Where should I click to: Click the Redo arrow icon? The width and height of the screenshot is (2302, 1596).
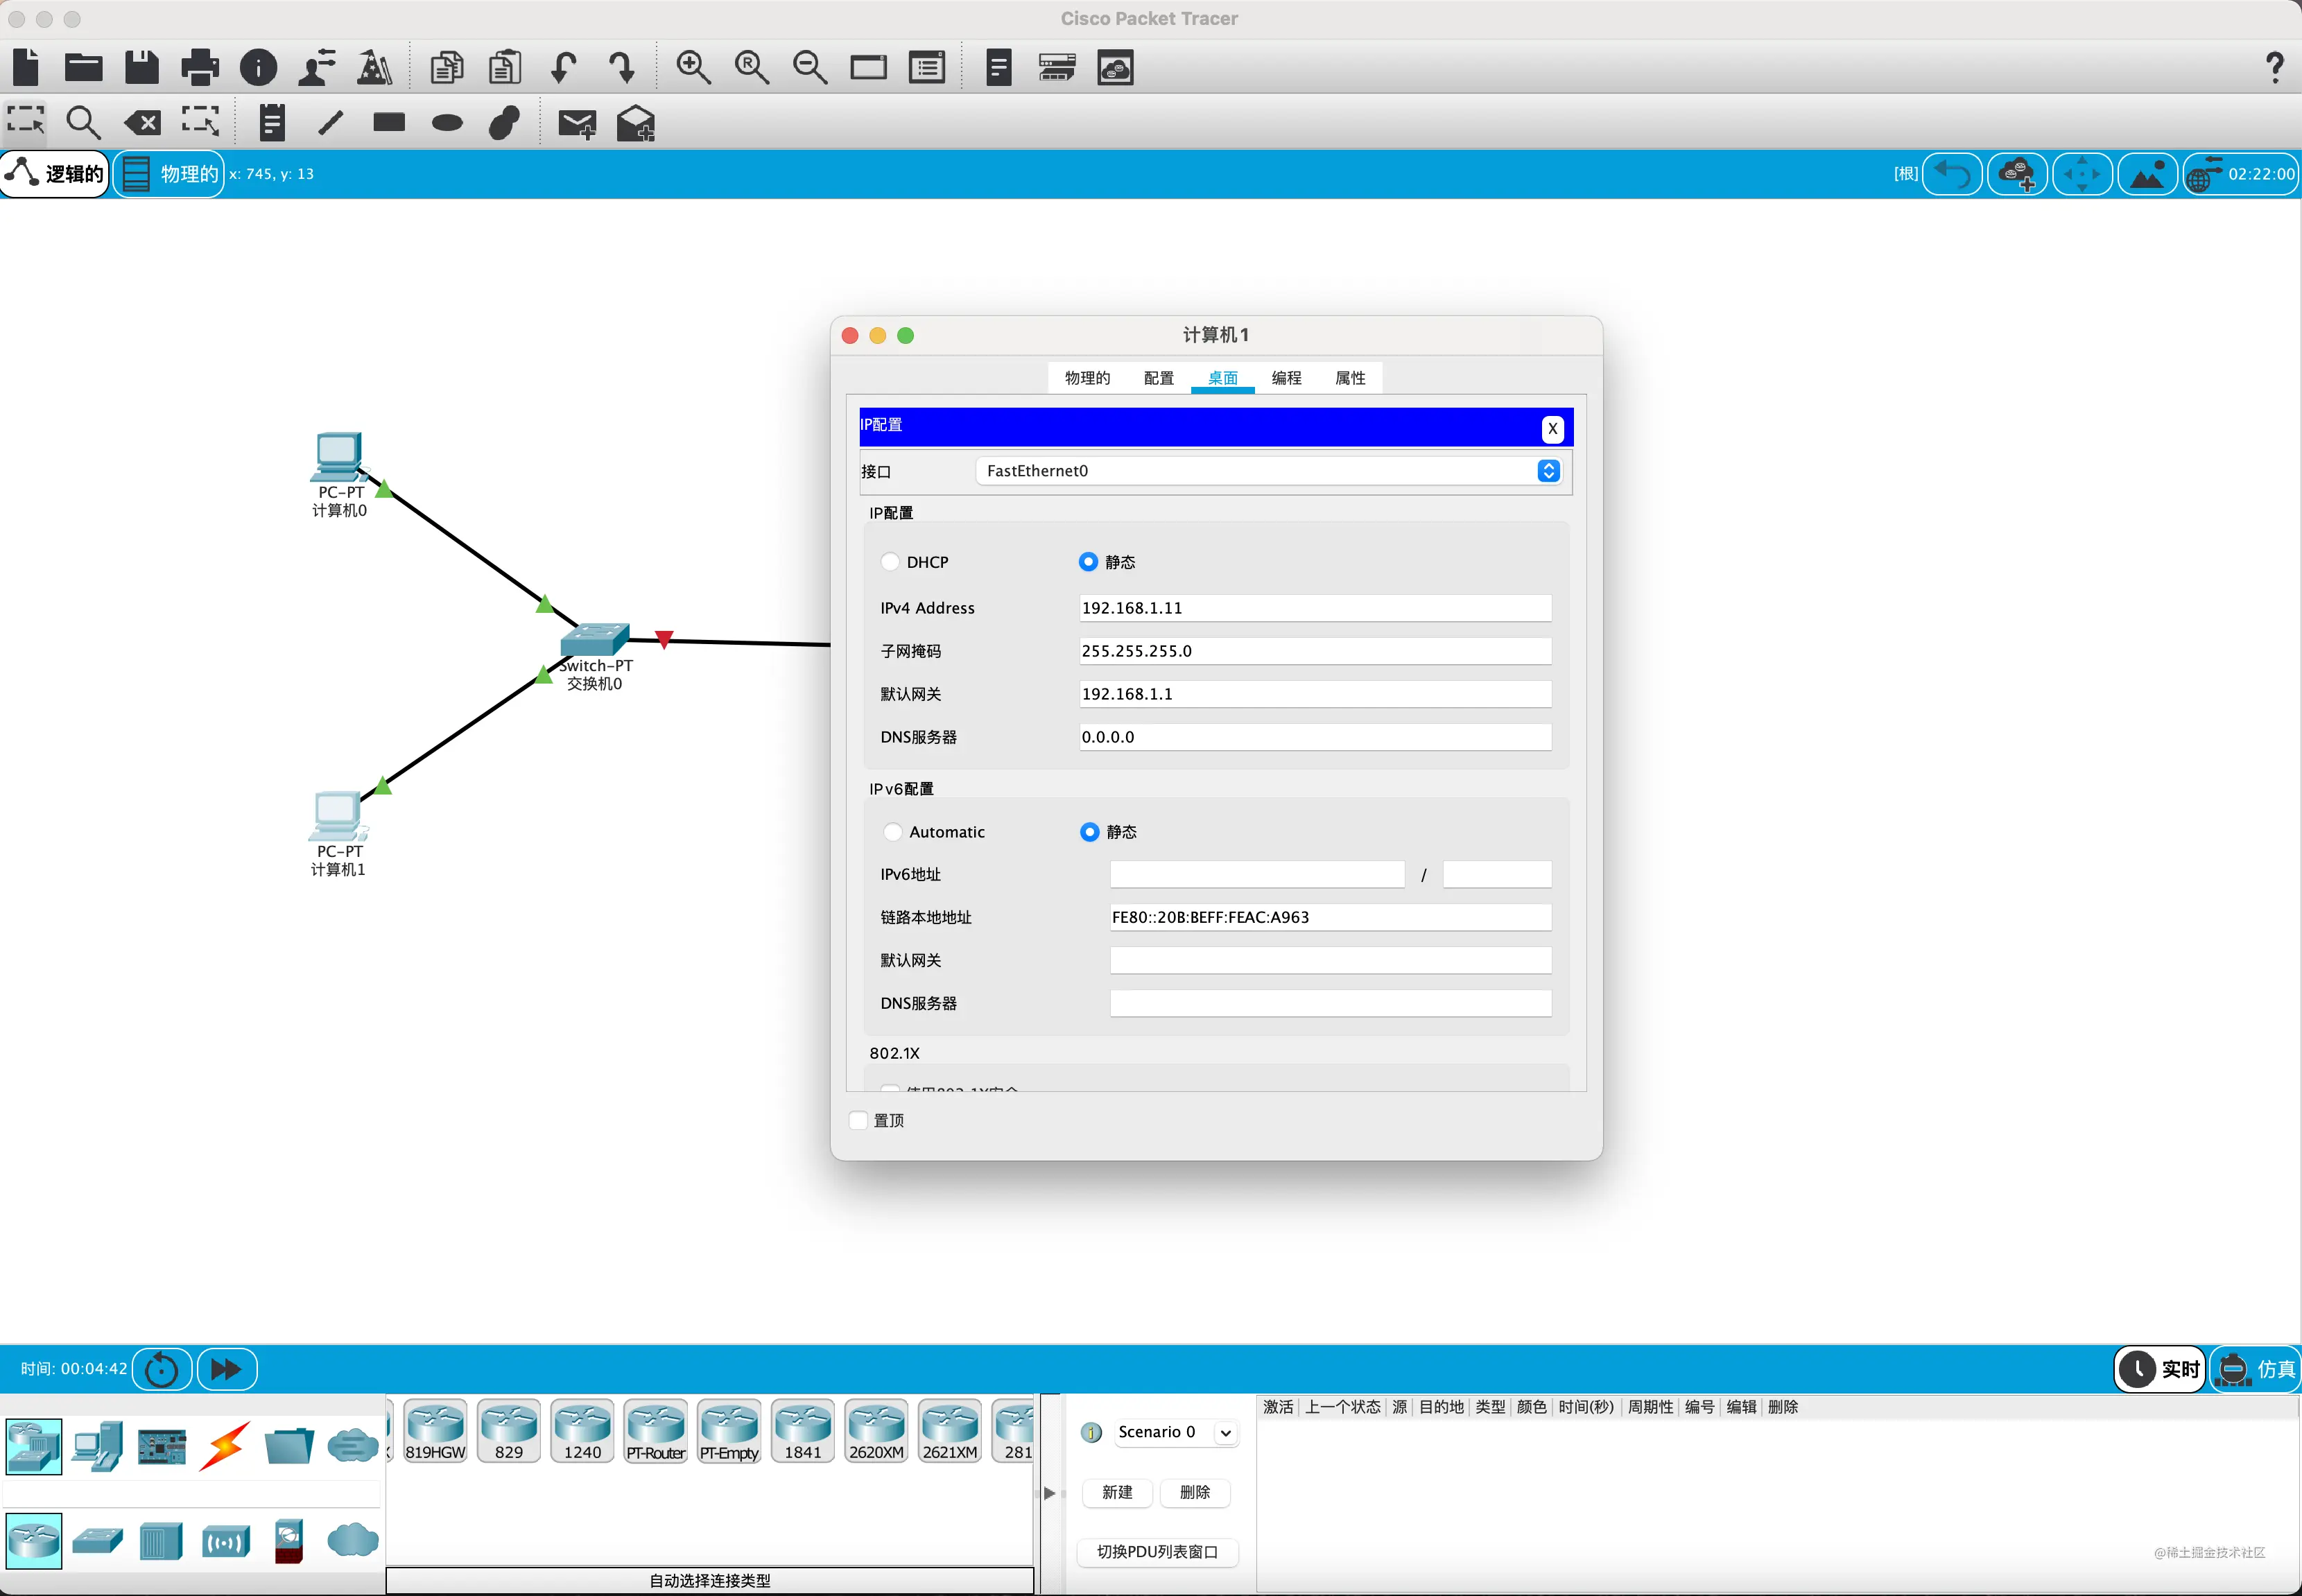(622, 67)
